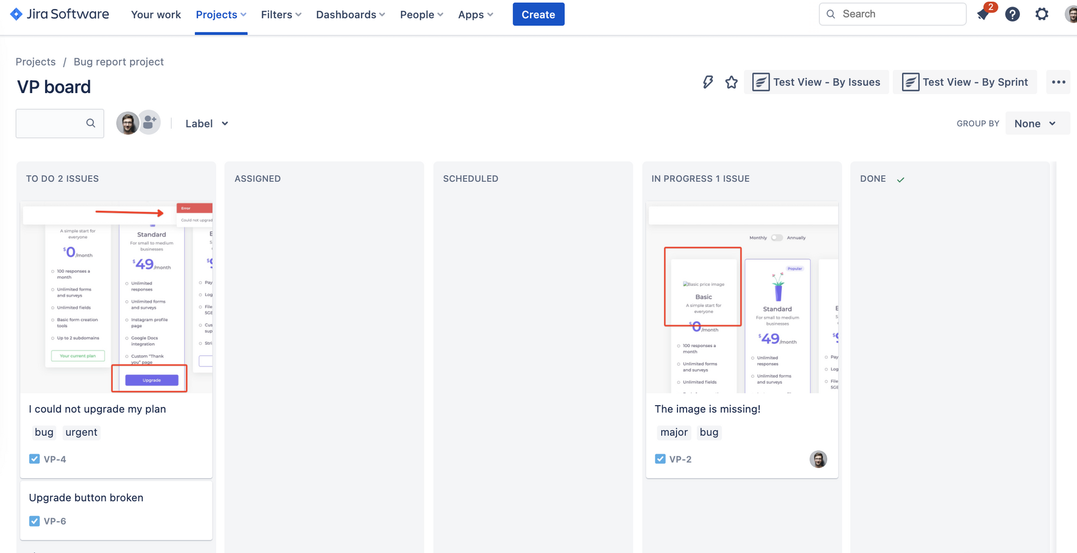Viewport: 1077px width, 553px height.
Task: Click the VP-6 issue key
Action: [55, 521]
